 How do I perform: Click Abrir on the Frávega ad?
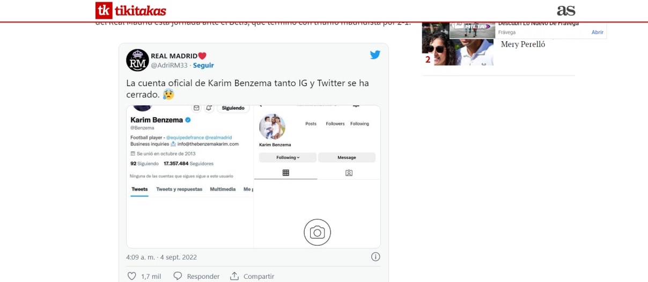(598, 32)
